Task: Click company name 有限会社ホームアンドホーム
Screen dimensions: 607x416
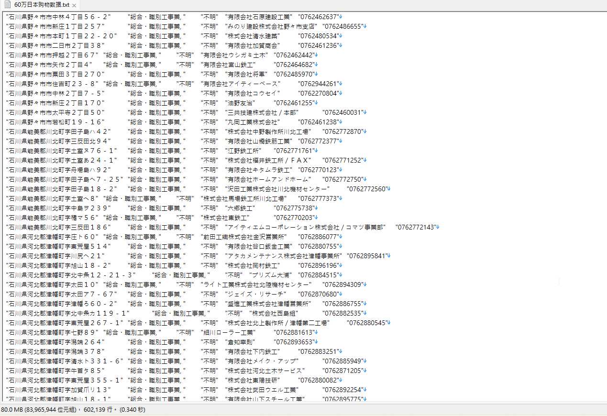Action: (x=268, y=179)
